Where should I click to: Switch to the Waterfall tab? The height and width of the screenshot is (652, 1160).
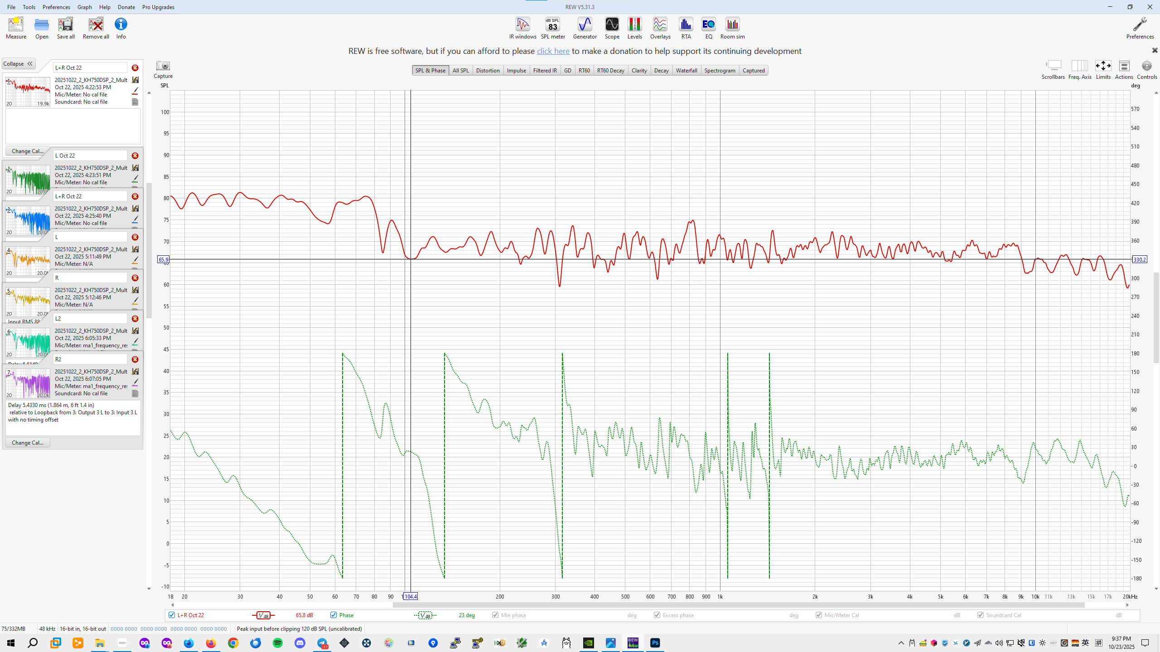coord(686,70)
